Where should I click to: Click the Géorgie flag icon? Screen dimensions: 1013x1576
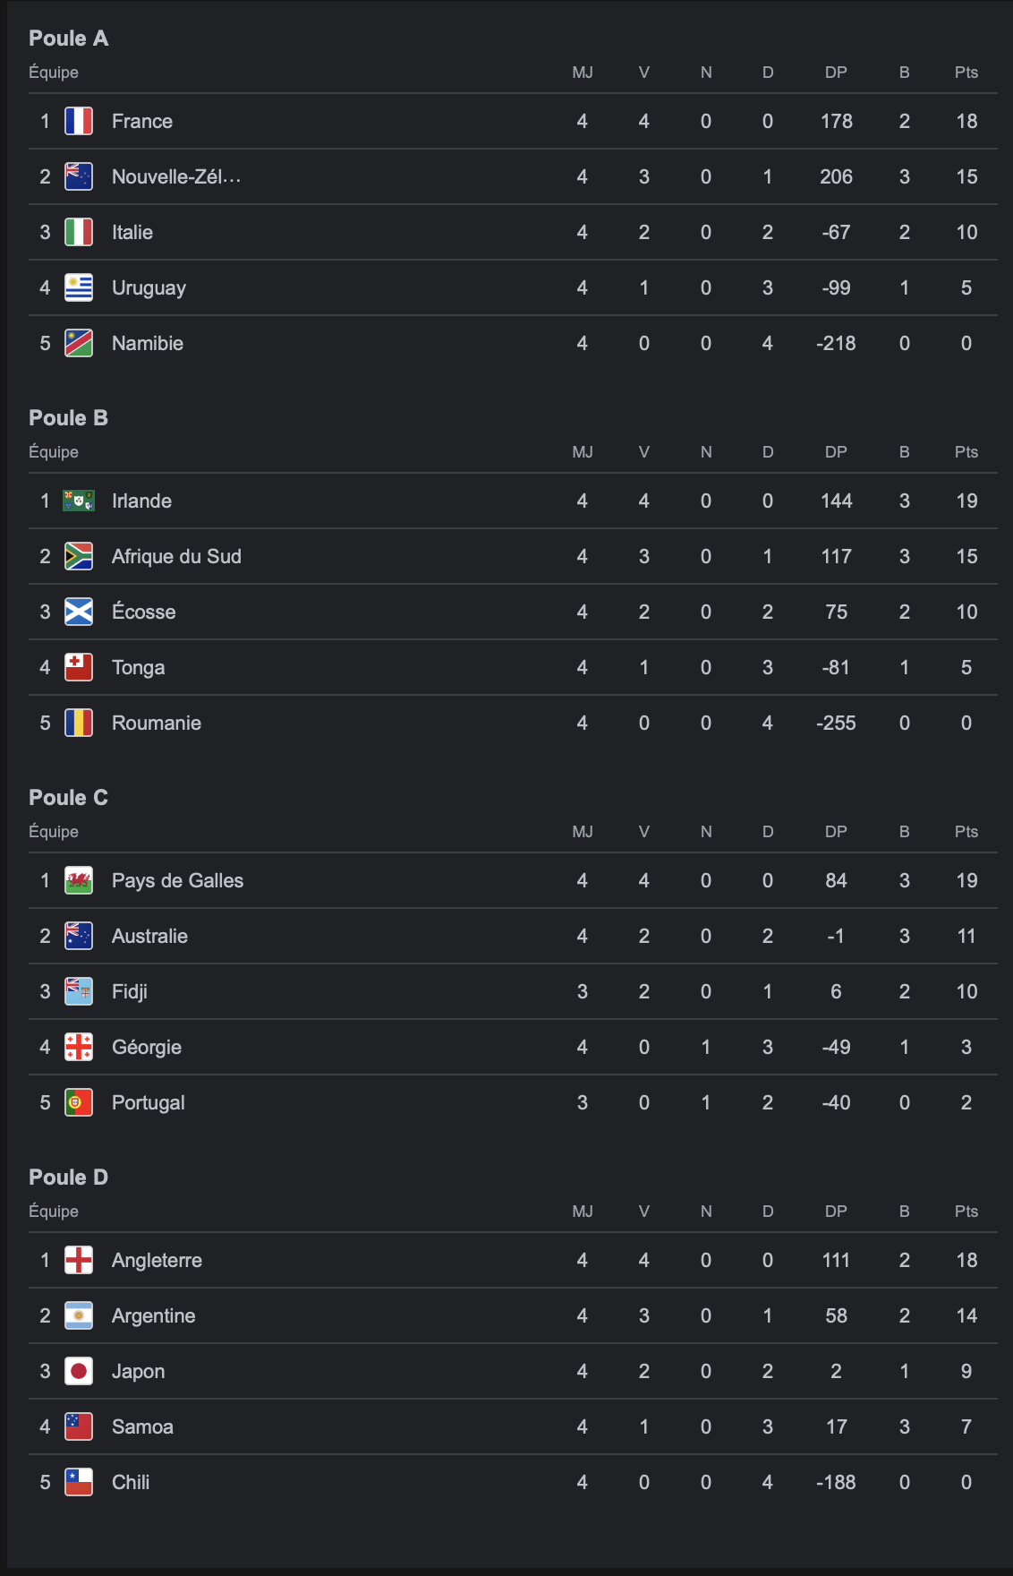coord(79,1047)
